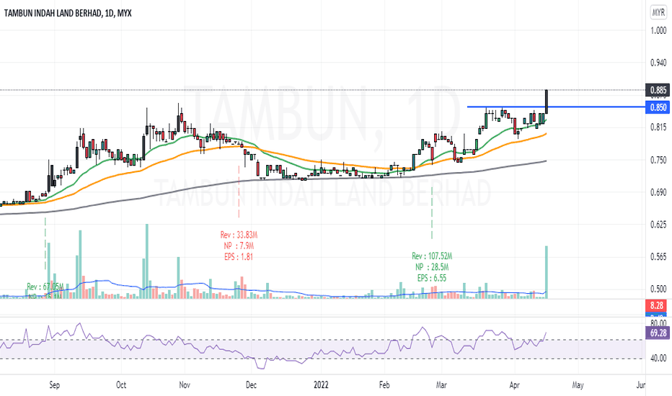Image resolution: width=672 pixels, height=396 pixels.
Task: Click the 0.750 price axis label
Action: point(658,160)
